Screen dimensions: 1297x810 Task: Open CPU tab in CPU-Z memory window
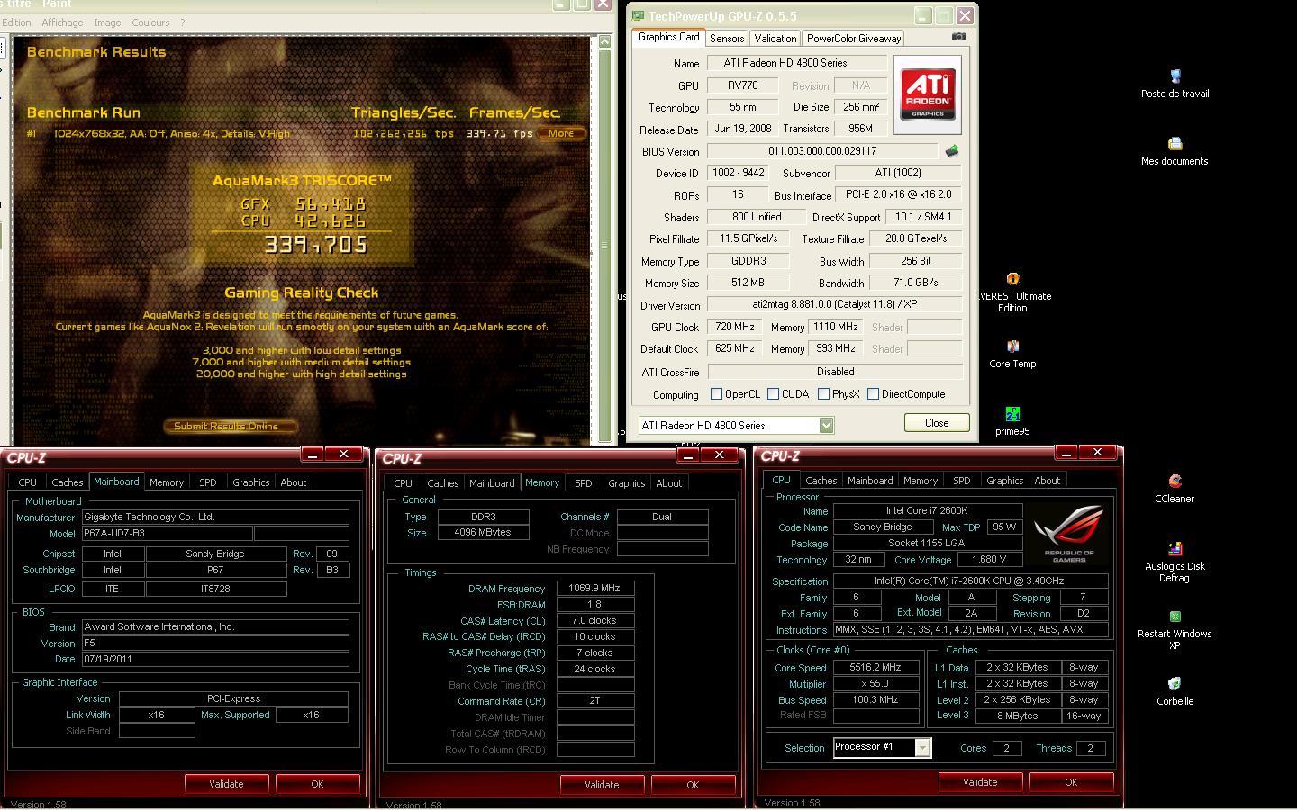coord(403,483)
